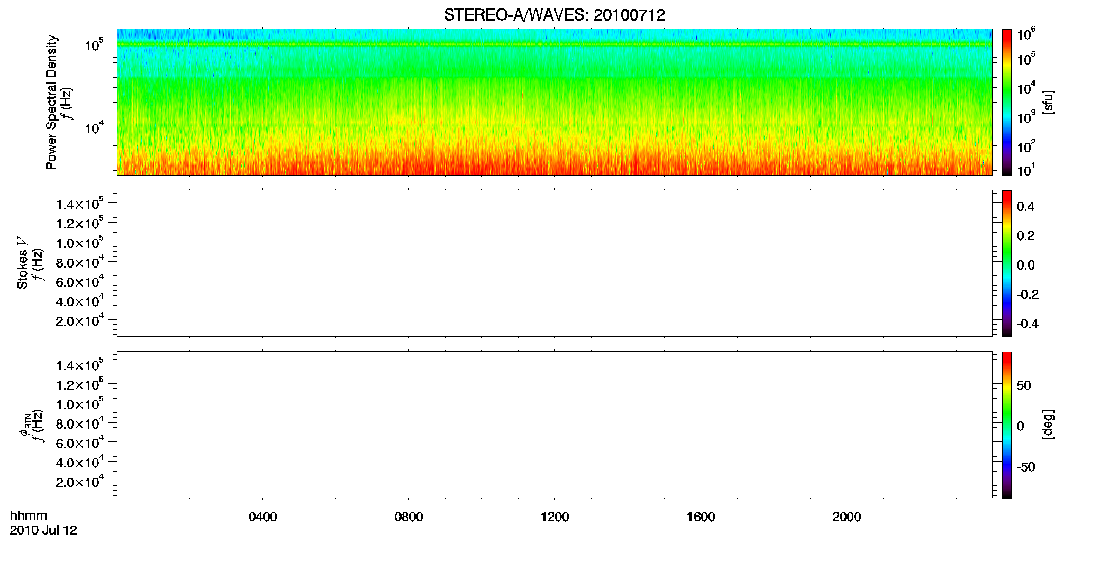This screenshot has width=1109, height=571.
Task: Click the 8.0×10^4 tick on phi RTN axis
Action: (x=79, y=423)
